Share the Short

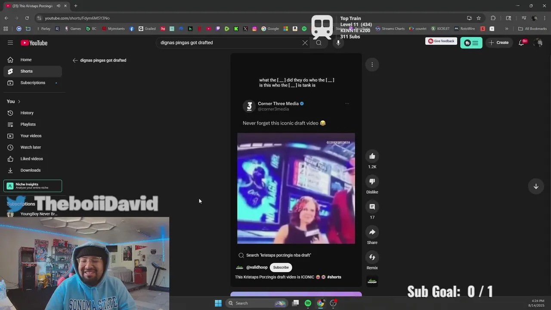tap(372, 232)
